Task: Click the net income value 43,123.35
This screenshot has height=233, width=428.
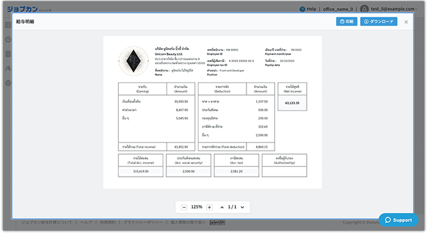Action: pos(292,103)
